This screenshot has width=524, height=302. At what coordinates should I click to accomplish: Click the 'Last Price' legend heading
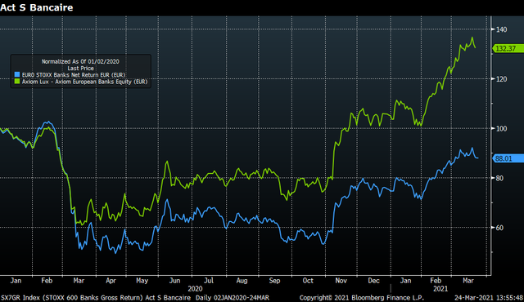(80, 69)
